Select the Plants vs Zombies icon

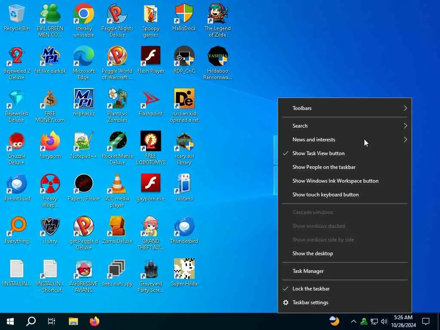[x=117, y=99]
